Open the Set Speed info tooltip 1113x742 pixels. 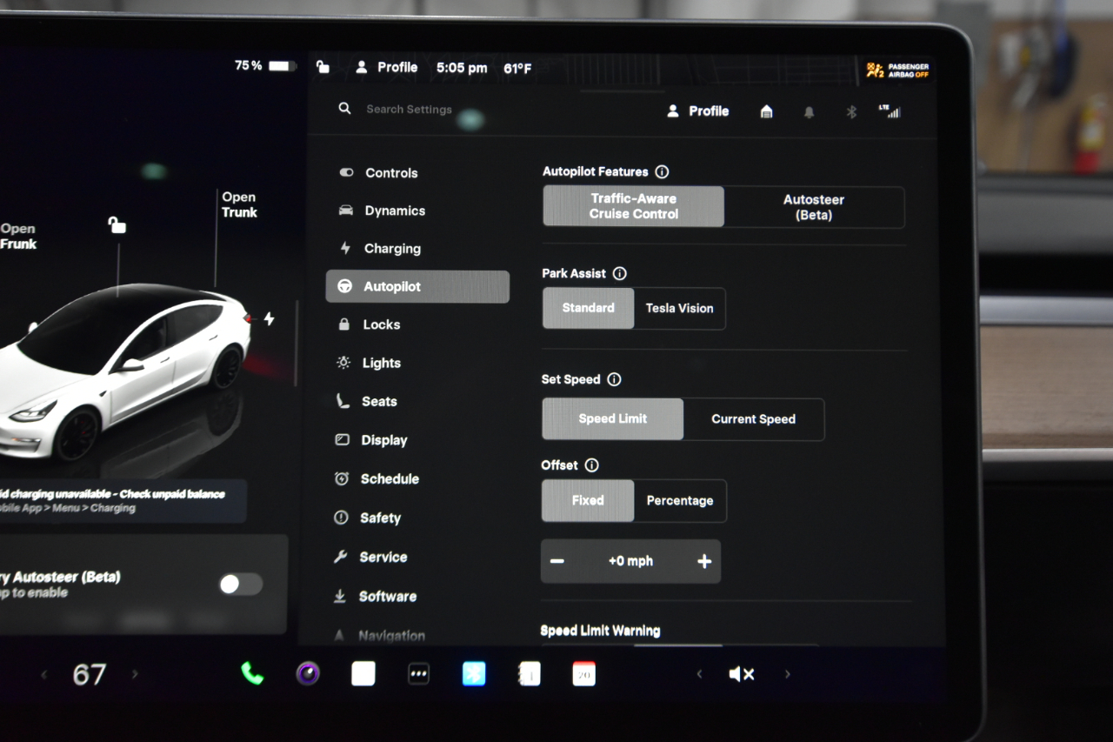(x=615, y=379)
